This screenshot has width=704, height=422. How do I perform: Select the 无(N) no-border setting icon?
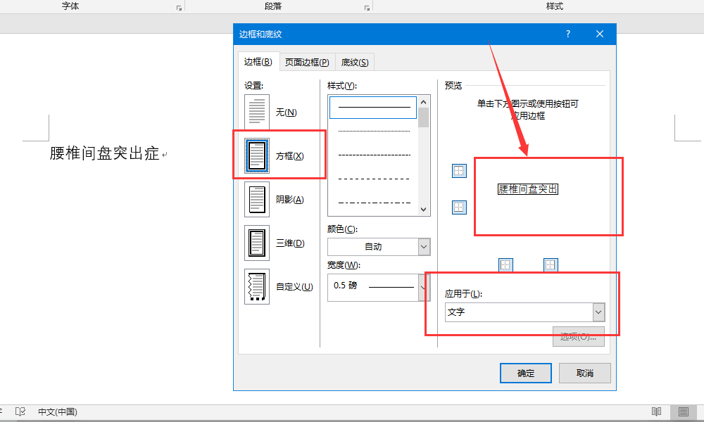click(x=257, y=112)
